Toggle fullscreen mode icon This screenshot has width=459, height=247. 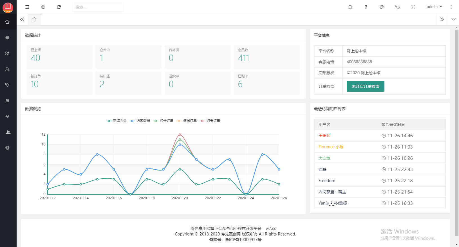point(413,7)
